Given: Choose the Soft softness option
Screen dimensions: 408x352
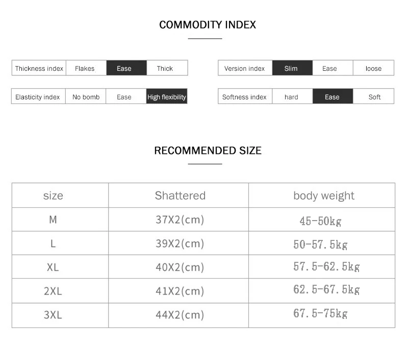Looking at the screenshot, I should point(374,97).
